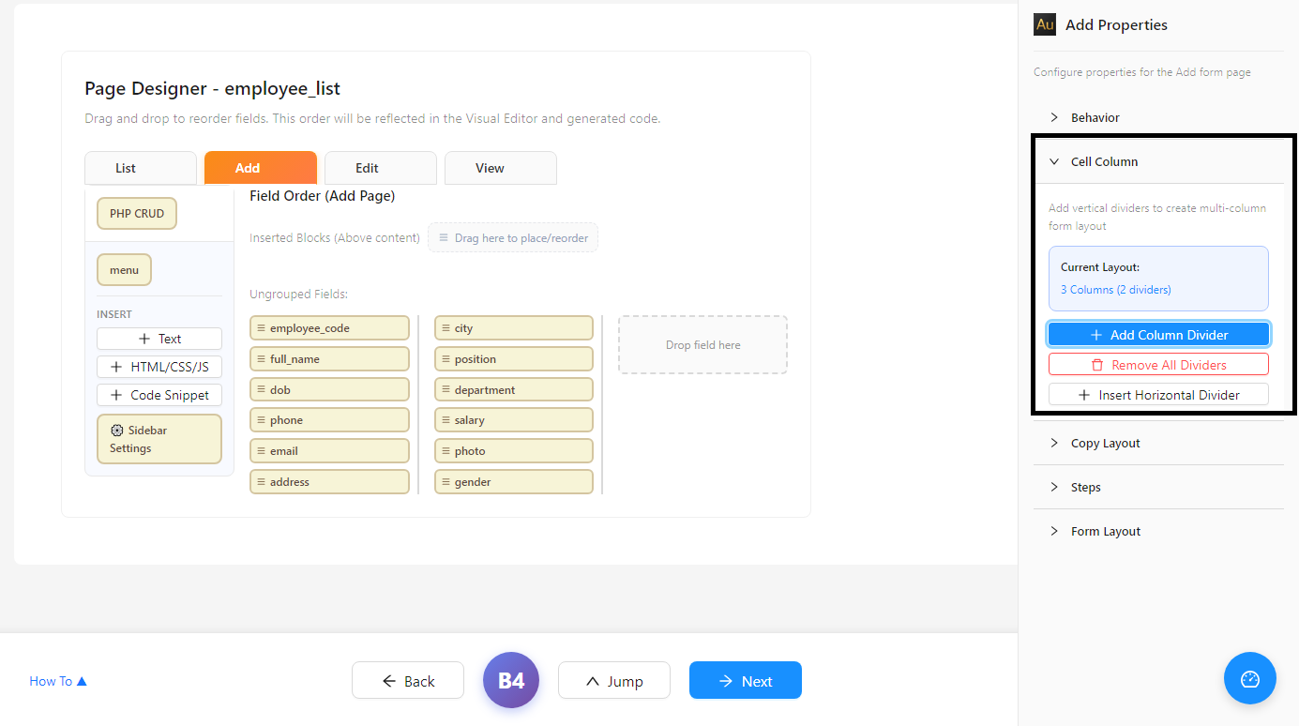Image resolution: width=1299 pixels, height=726 pixels.
Task: Click the drag handle on salary field
Action: coord(446,420)
